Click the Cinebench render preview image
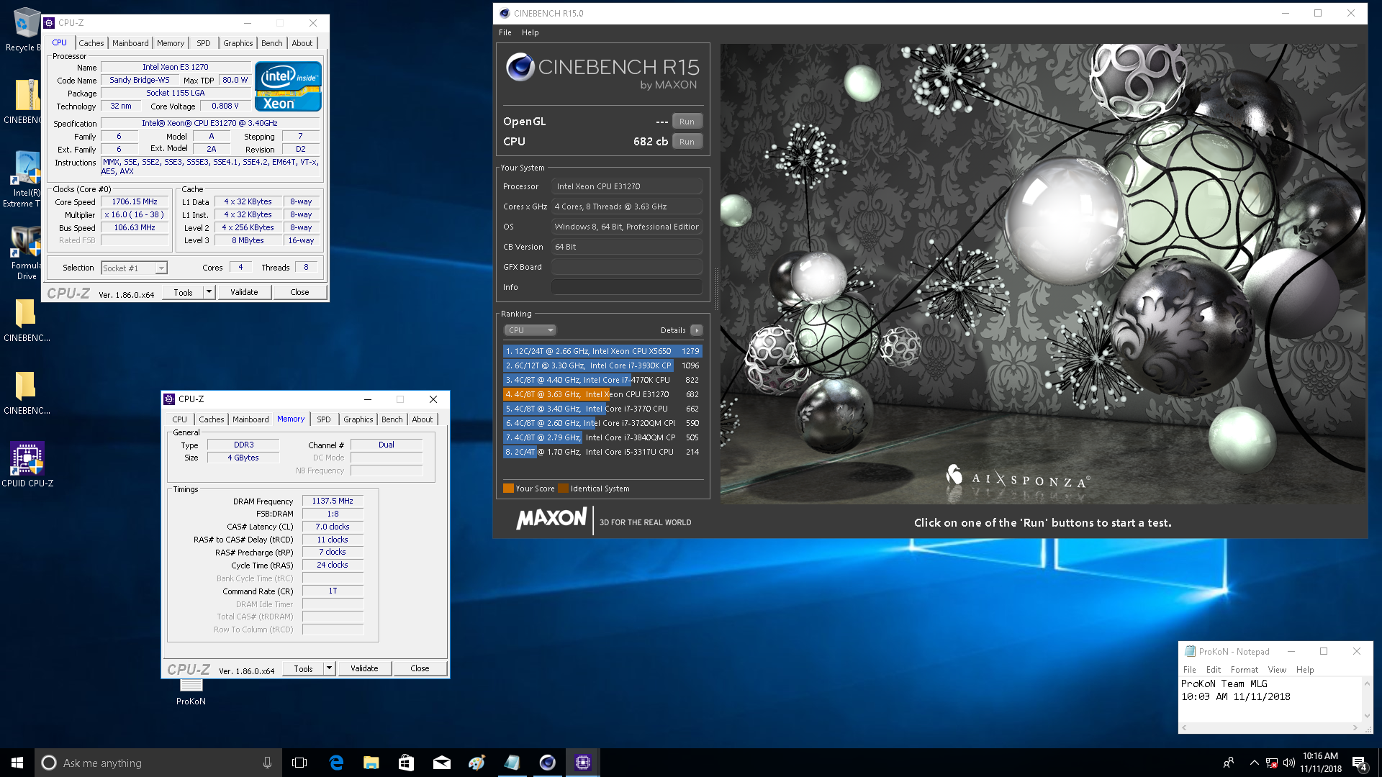This screenshot has height=777, width=1382. pyautogui.click(x=1042, y=274)
